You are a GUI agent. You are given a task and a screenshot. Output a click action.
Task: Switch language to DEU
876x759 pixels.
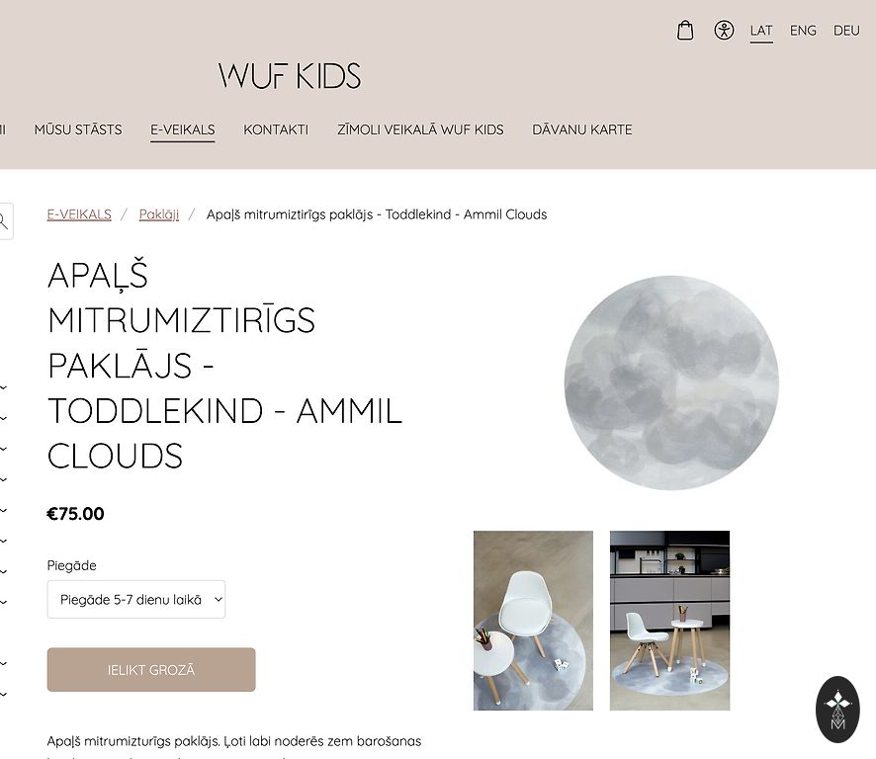tap(846, 31)
